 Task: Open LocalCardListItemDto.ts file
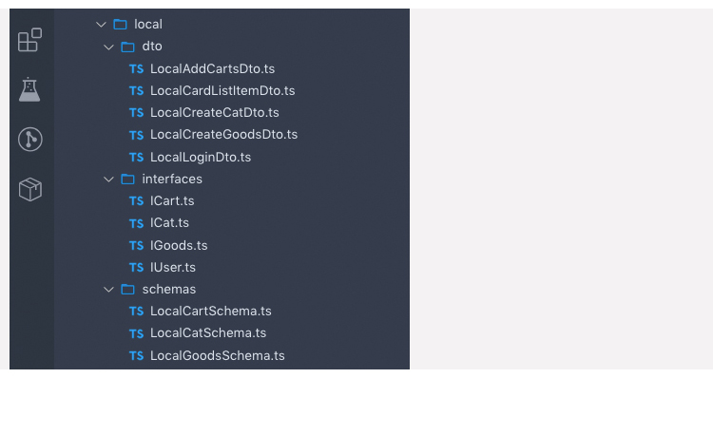point(222,91)
